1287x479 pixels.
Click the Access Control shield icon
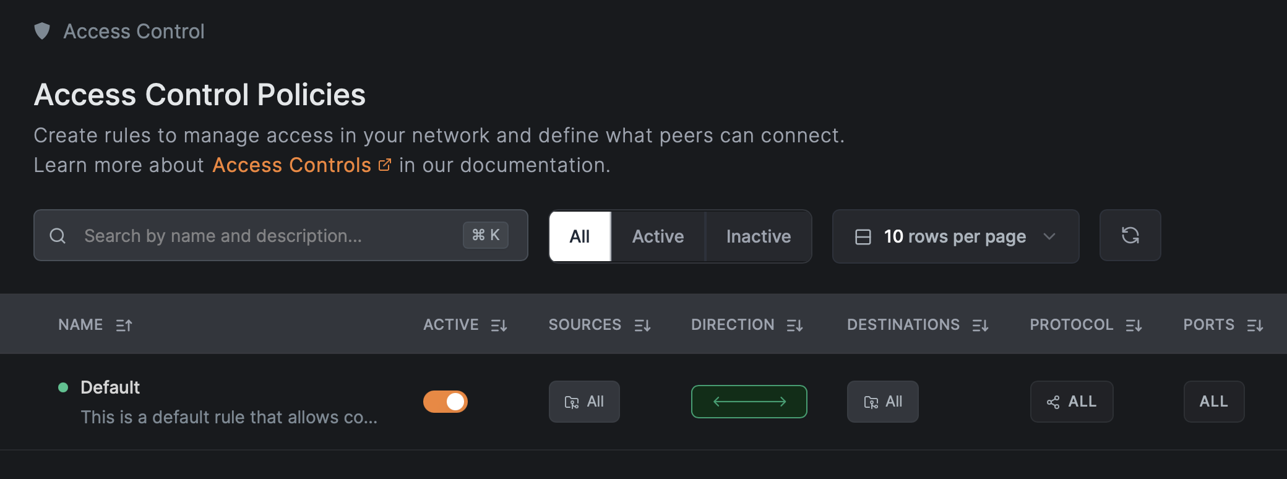pos(42,31)
